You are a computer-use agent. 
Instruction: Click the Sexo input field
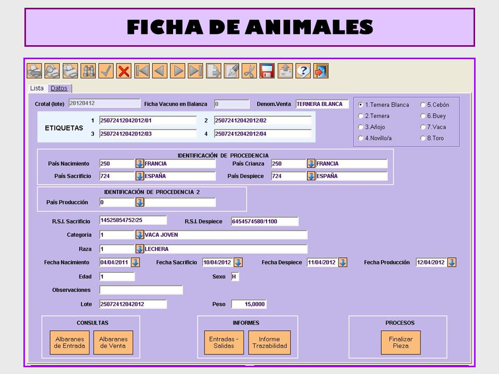coord(235,277)
